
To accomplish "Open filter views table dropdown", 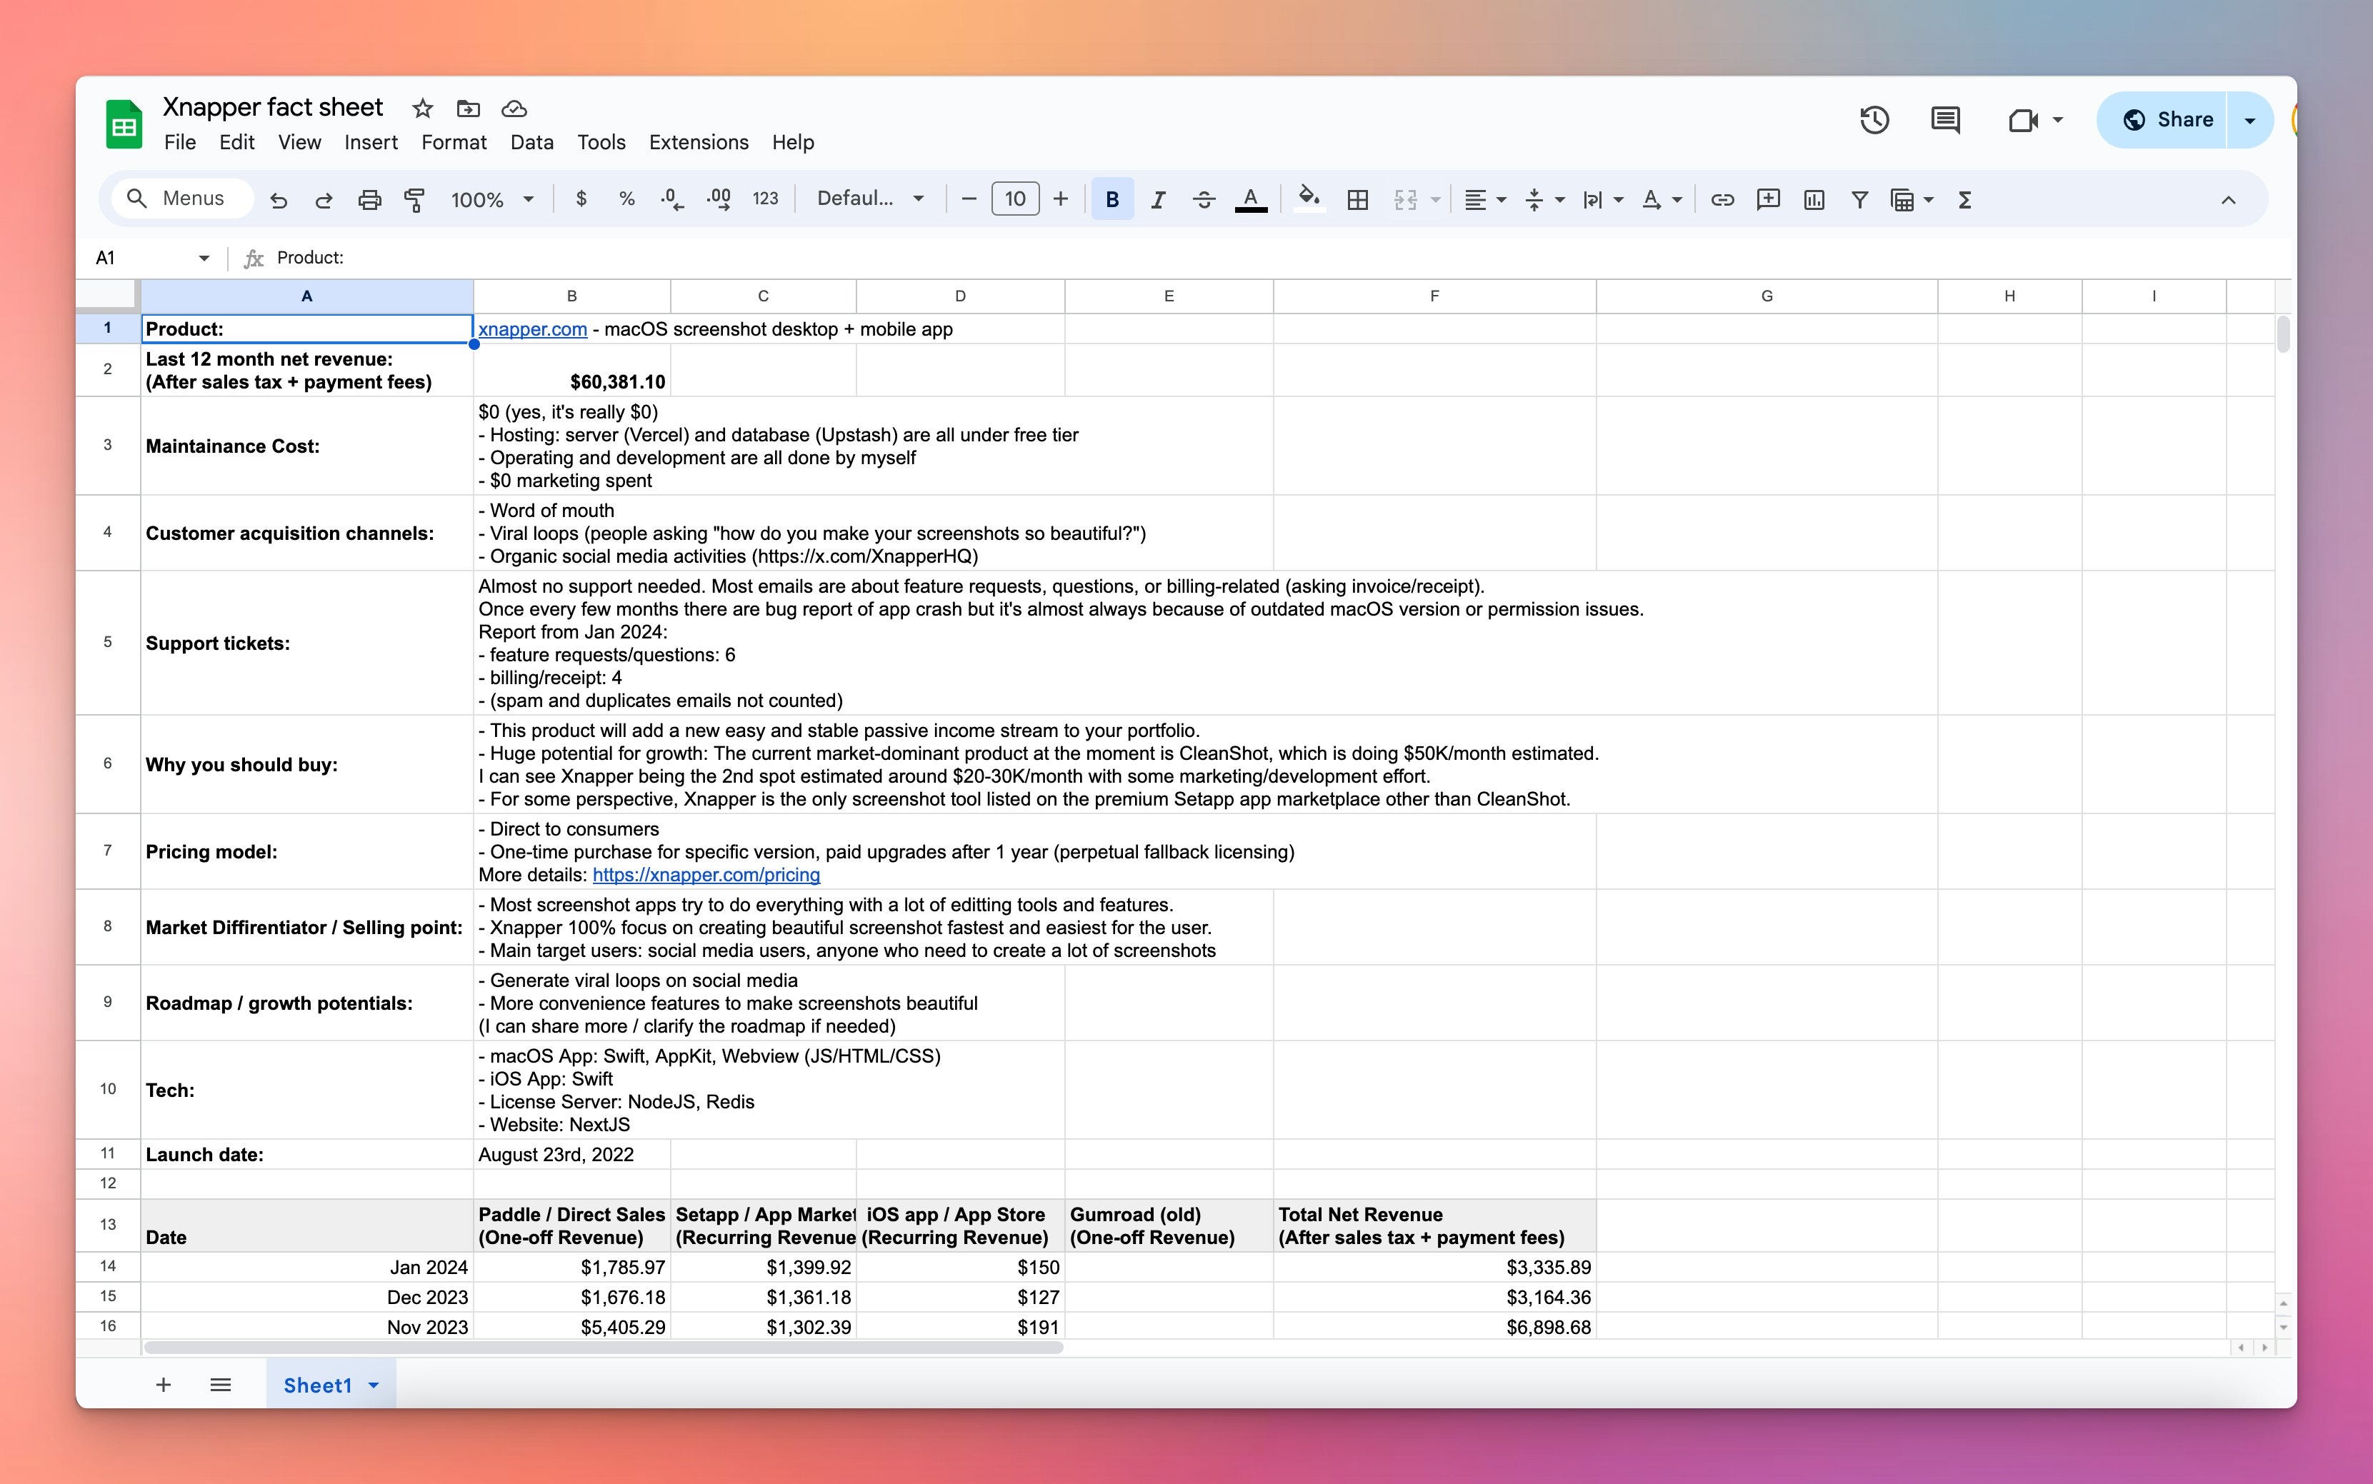I will click(1912, 199).
